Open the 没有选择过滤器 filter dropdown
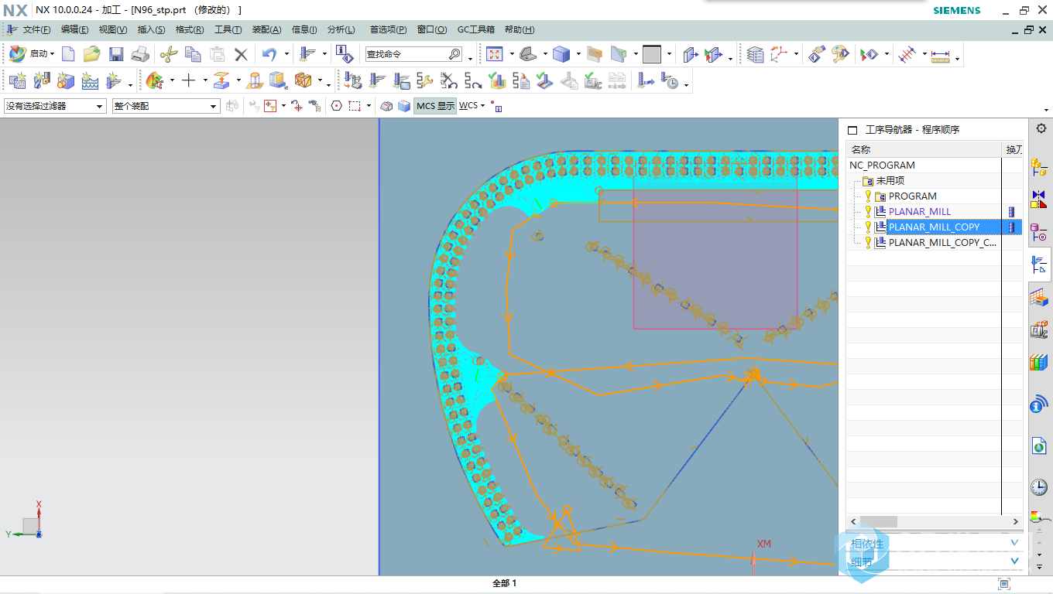 [x=54, y=106]
